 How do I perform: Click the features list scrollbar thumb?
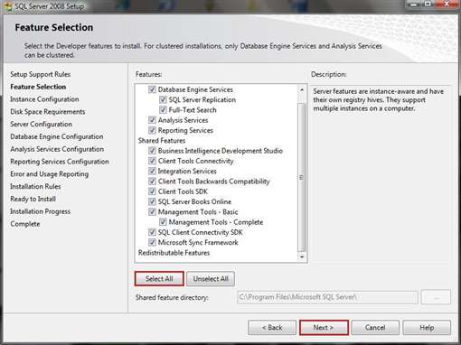[x=302, y=178]
